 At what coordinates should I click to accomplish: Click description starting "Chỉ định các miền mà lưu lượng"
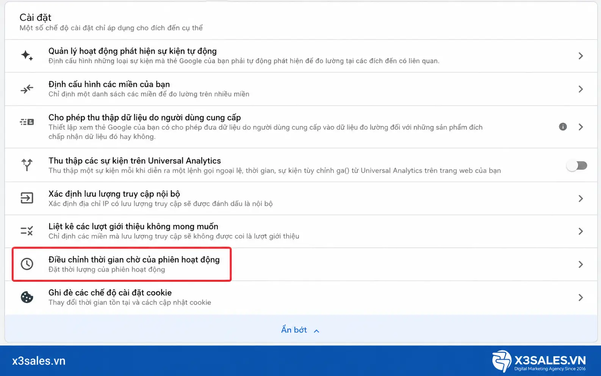[x=174, y=236]
